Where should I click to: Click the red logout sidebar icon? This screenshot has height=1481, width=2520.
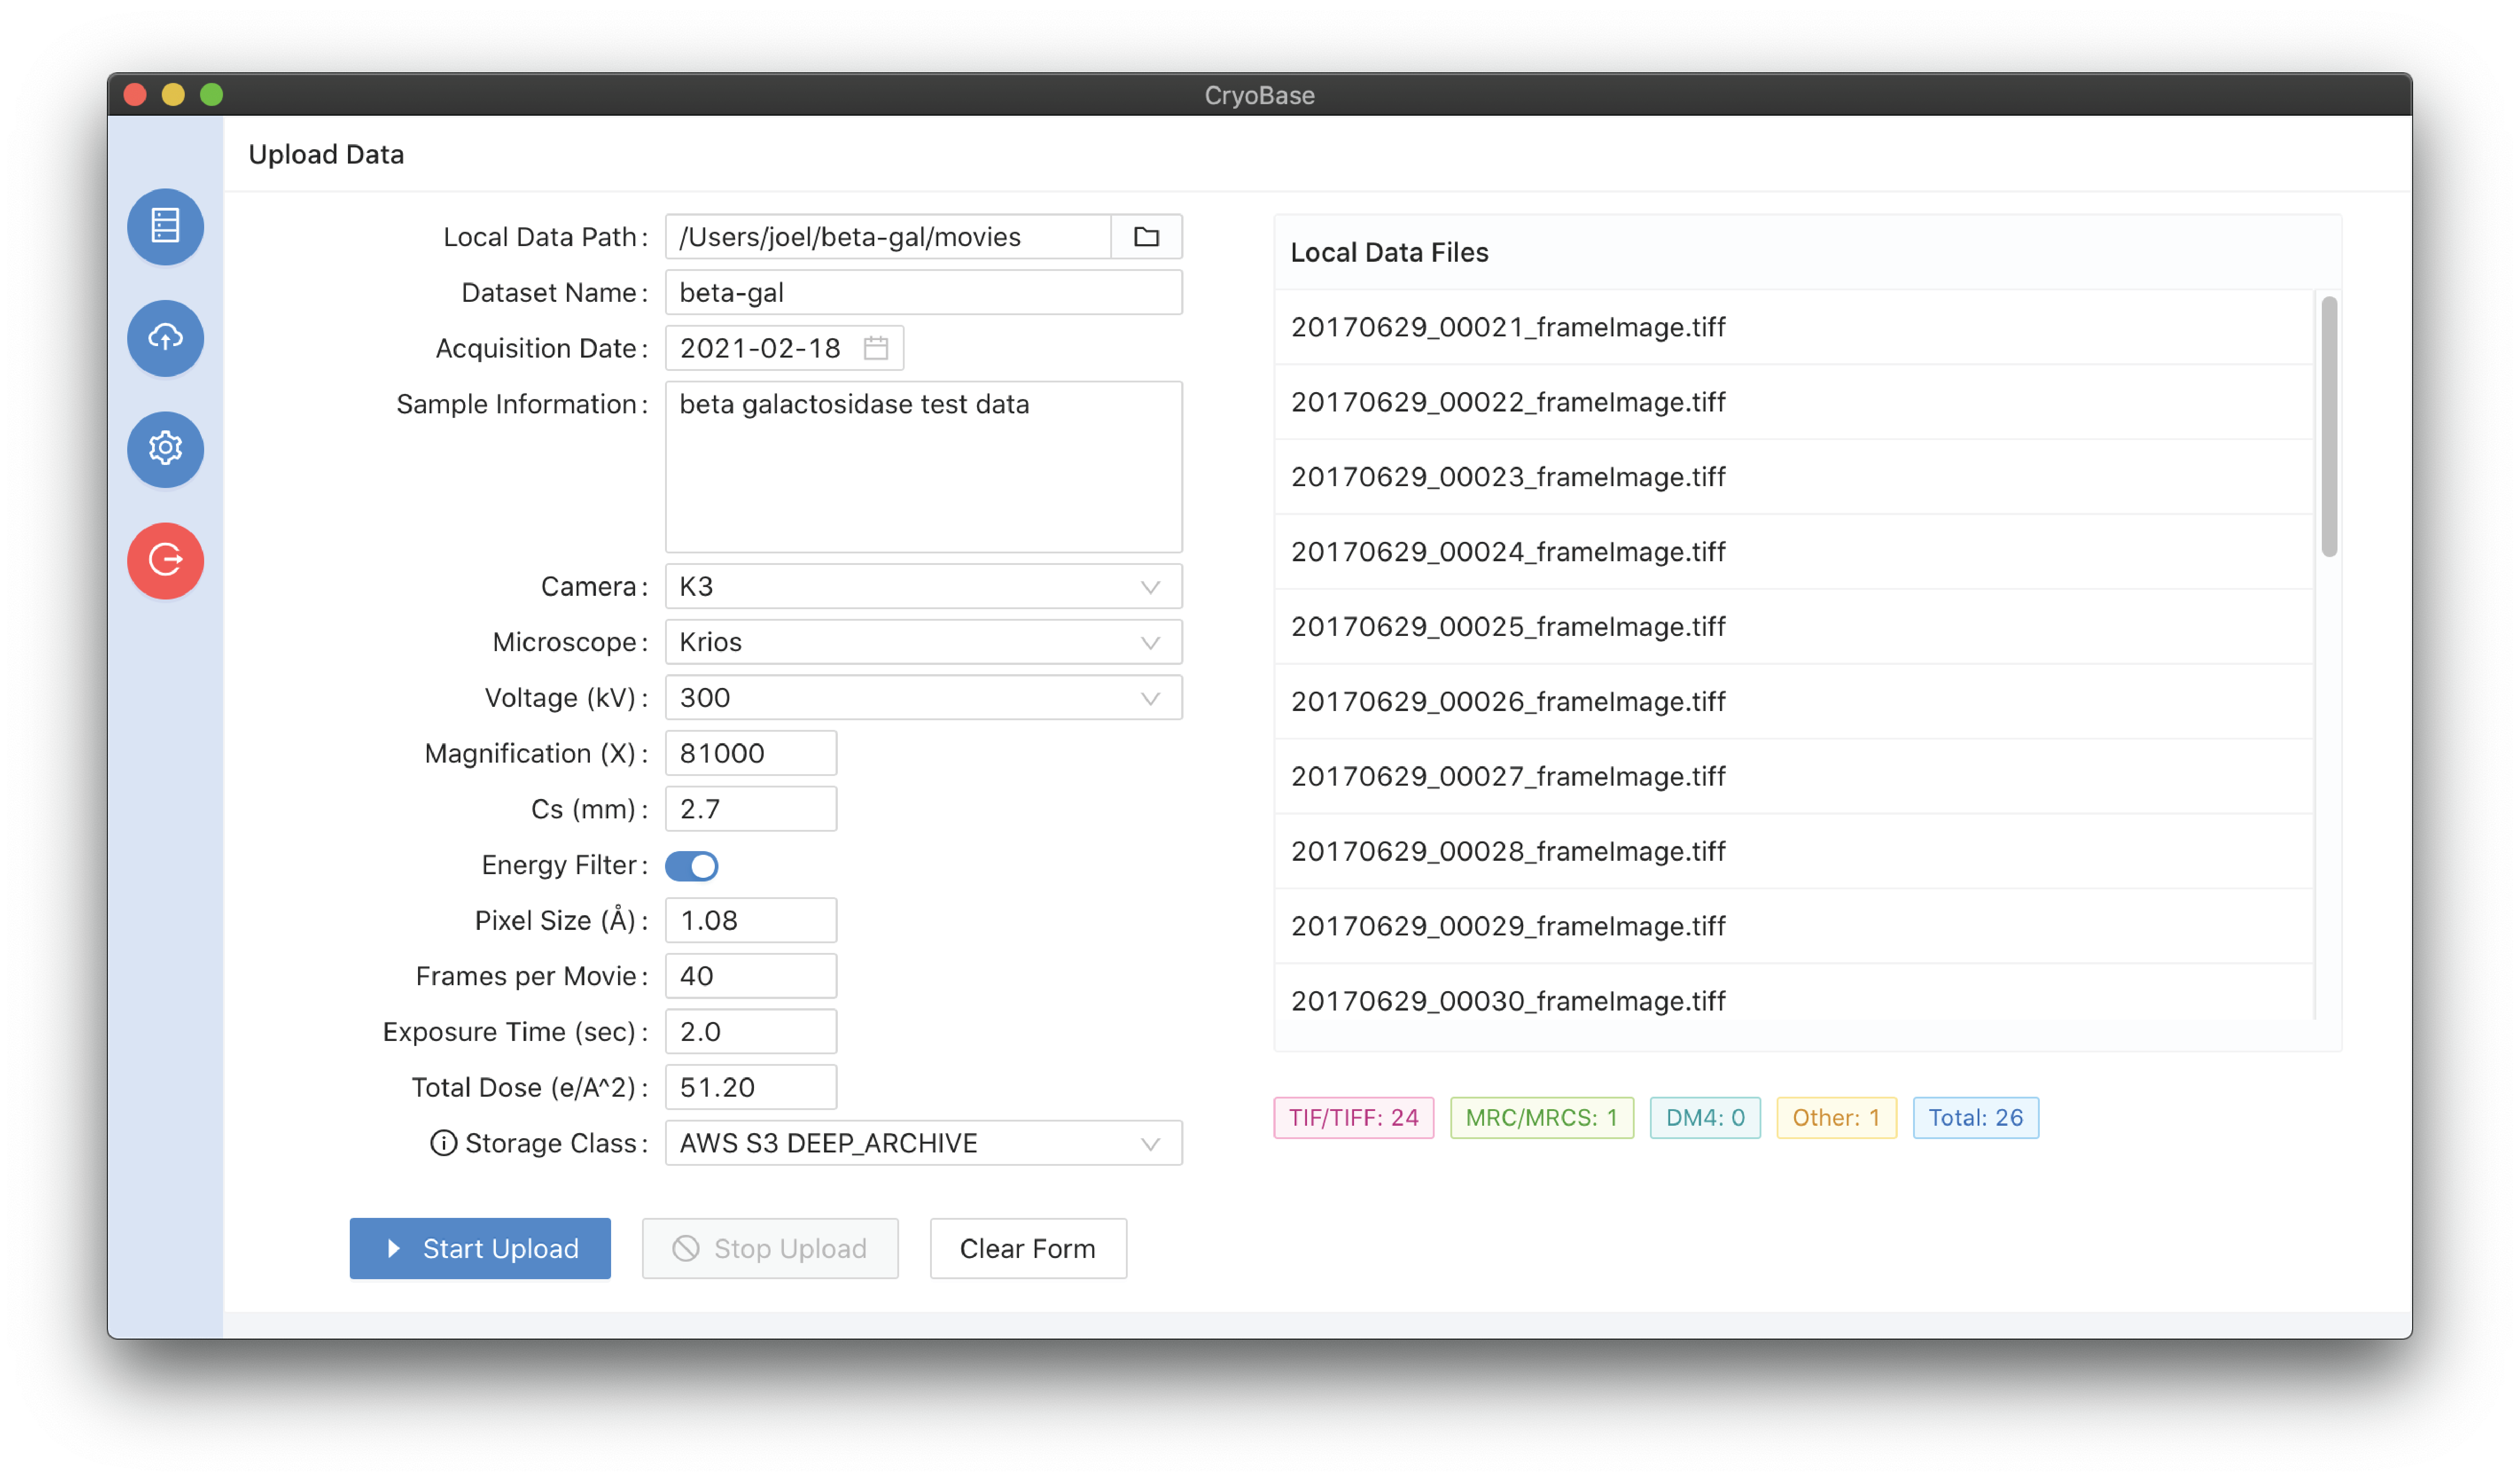pyautogui.click(x=165, y=560)
